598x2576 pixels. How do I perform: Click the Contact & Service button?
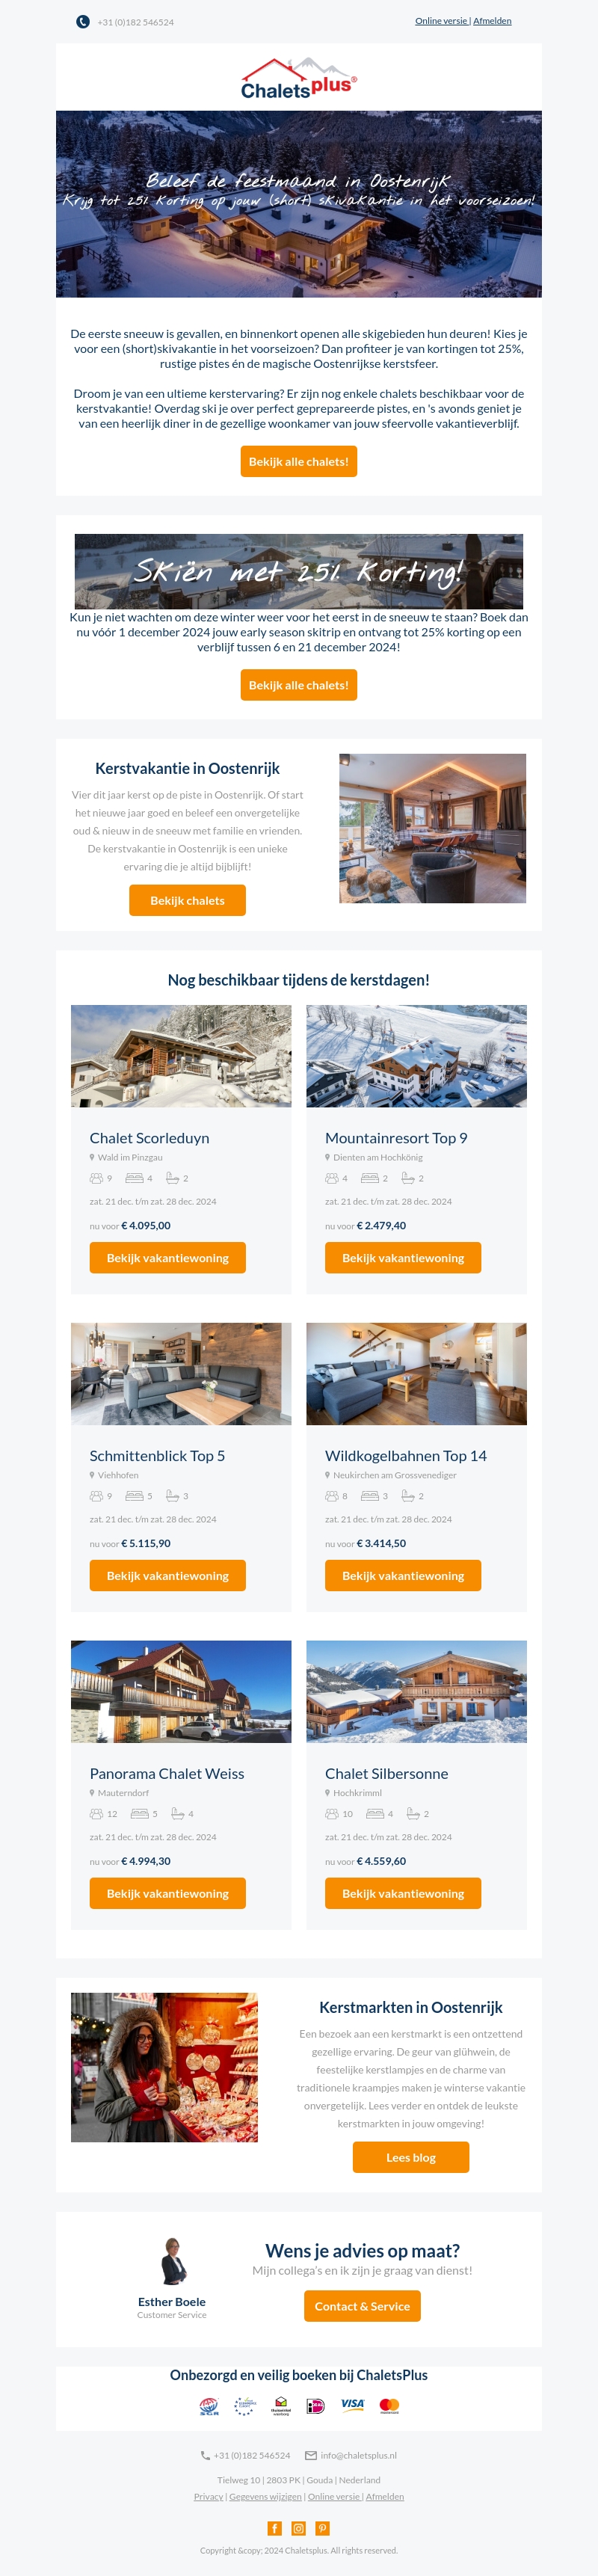(x=362, y=2306)
